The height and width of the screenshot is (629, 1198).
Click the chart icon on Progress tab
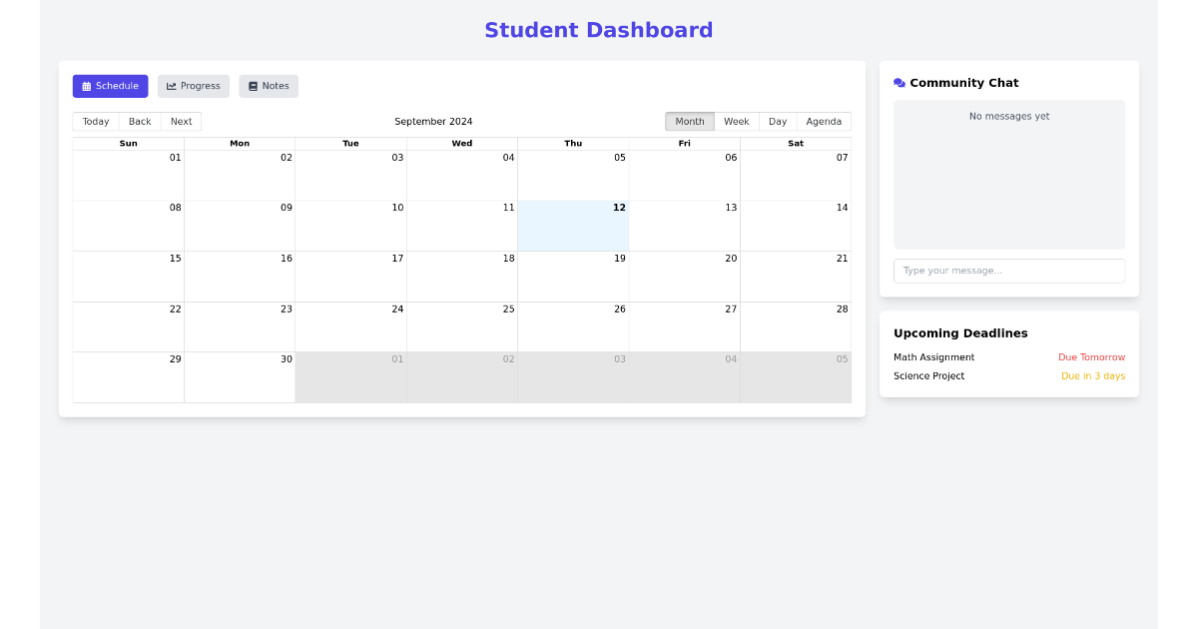pos(172,87)
